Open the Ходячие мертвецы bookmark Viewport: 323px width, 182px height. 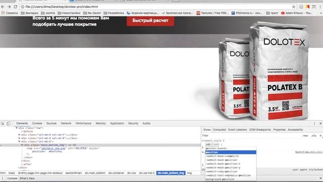[x=143, y=13]
